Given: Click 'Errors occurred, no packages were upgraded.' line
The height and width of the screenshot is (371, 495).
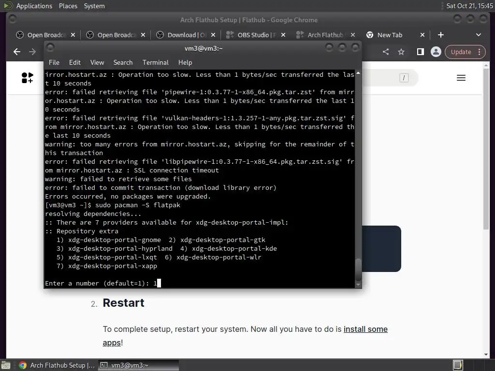Looking at the screenshot, I should (x=128, y=196).
